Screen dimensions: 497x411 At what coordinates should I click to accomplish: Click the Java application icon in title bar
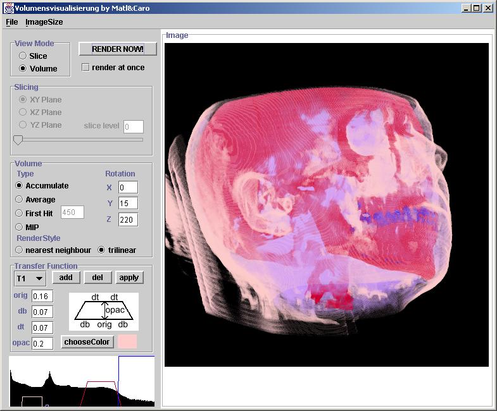(x=8, y=8)
